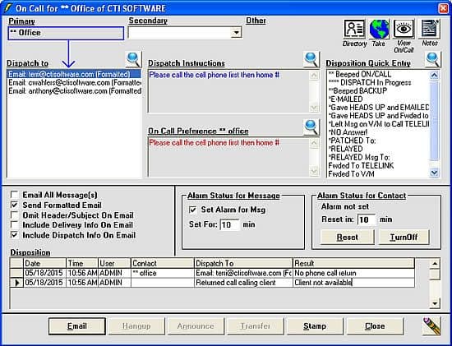Click the magnifier beside Disposition Quick Entry

point(433,60)
